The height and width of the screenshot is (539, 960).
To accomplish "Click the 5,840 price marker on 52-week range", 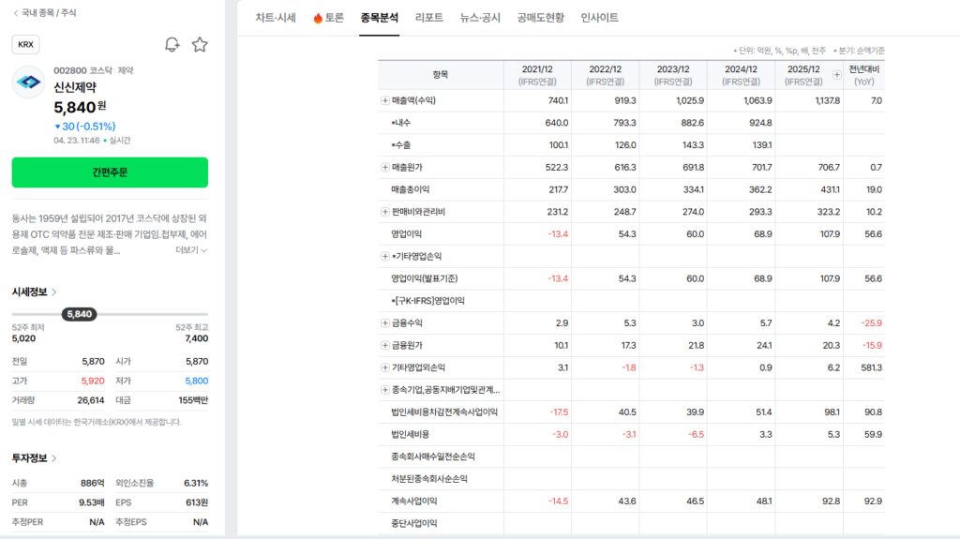I will point(79,314).
